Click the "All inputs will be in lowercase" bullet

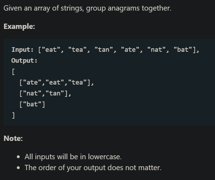[x=73, y=156]
